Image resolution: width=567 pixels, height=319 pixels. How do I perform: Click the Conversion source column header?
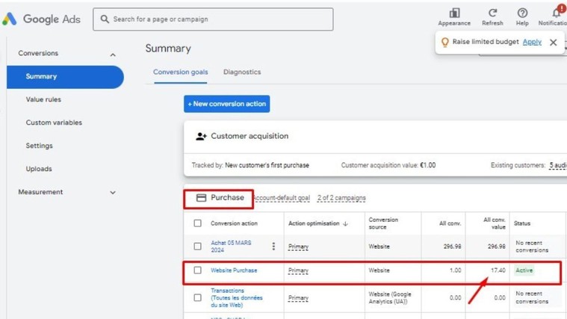[x=383, y=223]
